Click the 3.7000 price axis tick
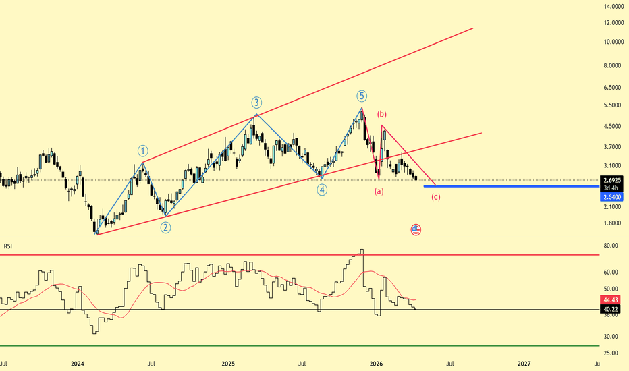Image resolution: width=629 pixels, height=371 pixels. click(x=613, y=147)
